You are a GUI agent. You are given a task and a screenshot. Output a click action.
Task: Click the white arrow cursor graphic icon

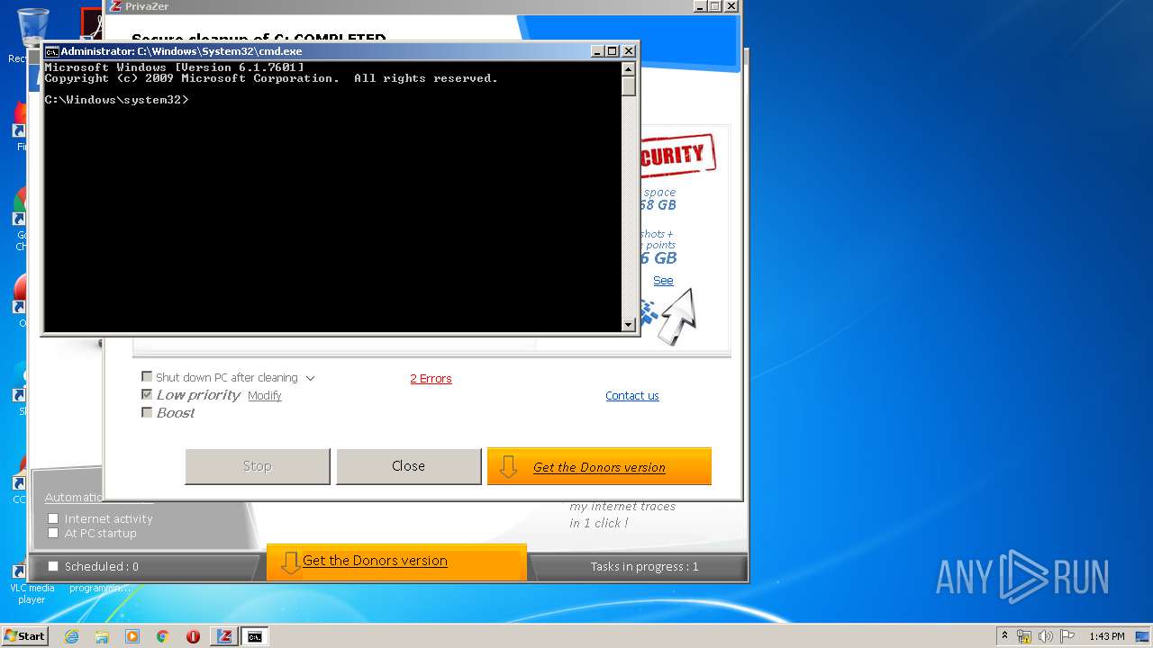[x=678, y=316]
